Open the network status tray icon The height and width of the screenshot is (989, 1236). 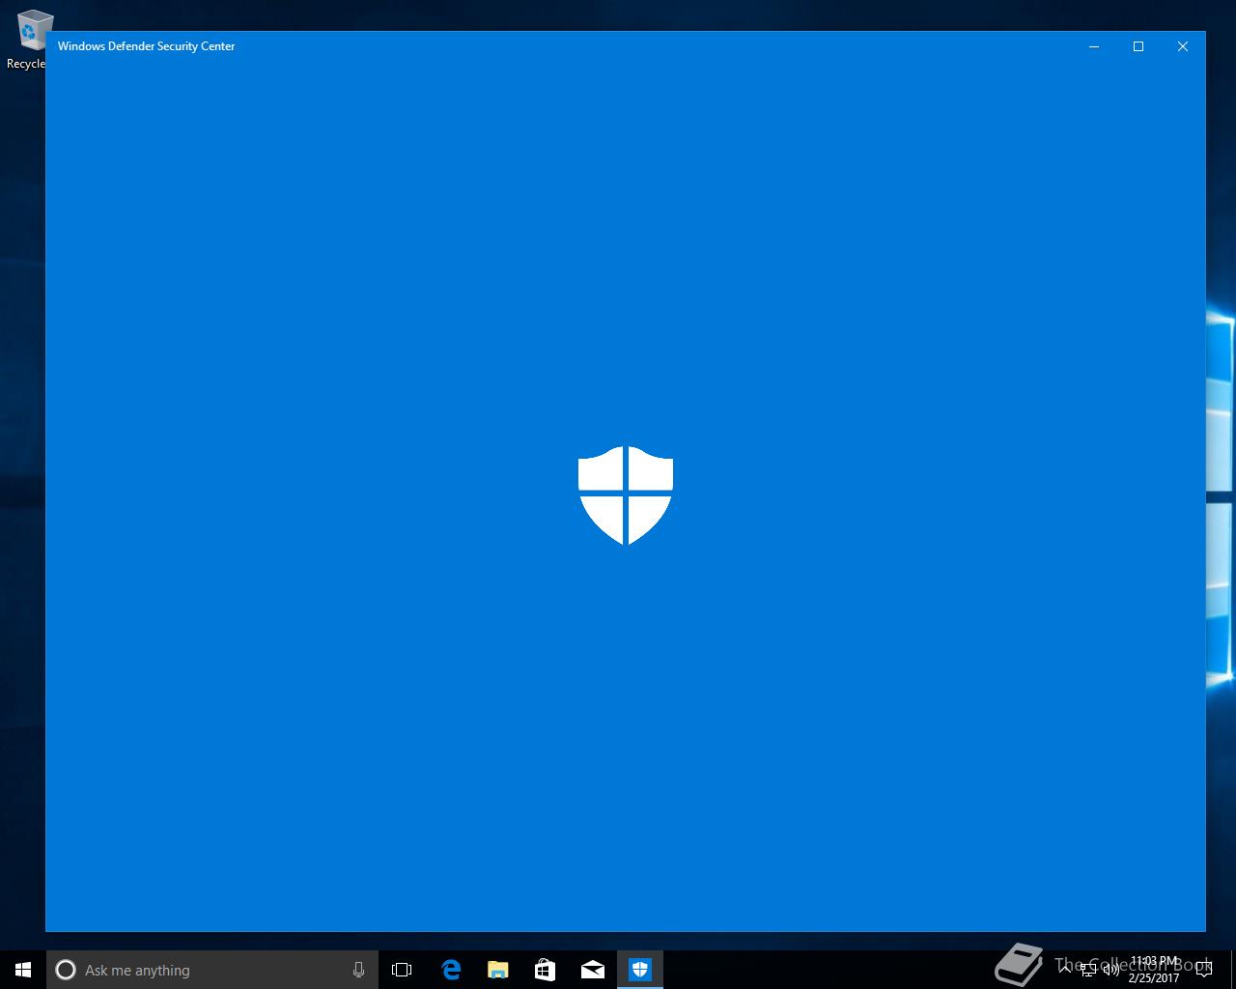(x=1088, y=971)
